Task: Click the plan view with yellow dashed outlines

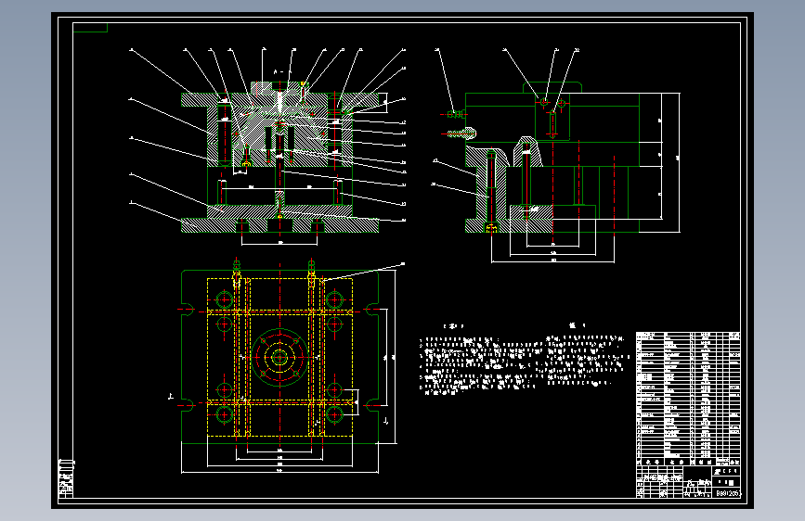Action: tap(279, 356)
